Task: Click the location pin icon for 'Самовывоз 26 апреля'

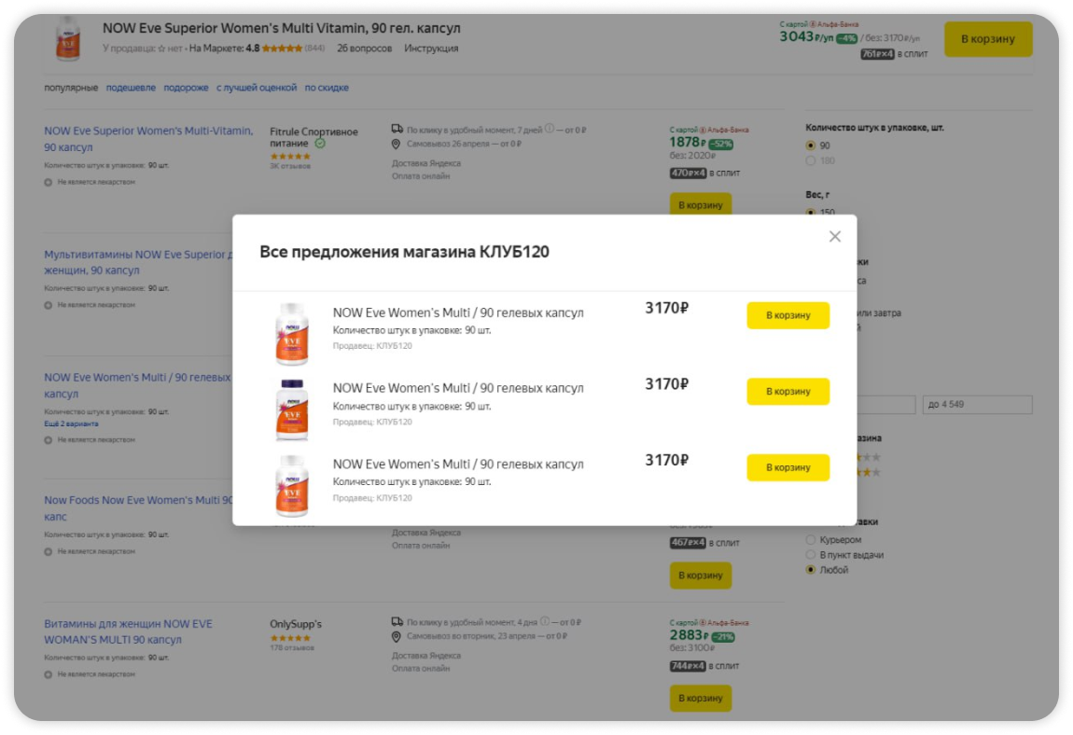Action: (397, 145)
